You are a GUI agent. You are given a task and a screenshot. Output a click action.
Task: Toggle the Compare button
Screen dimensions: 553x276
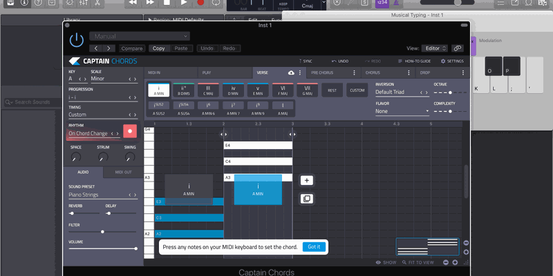pyautogui.click(x=132, y=48)
